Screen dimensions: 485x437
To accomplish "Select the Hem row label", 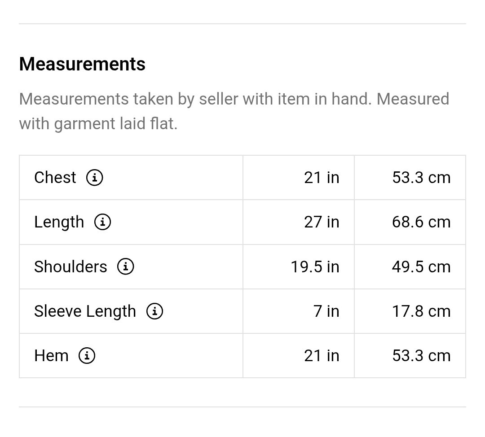I will point(51,356).
